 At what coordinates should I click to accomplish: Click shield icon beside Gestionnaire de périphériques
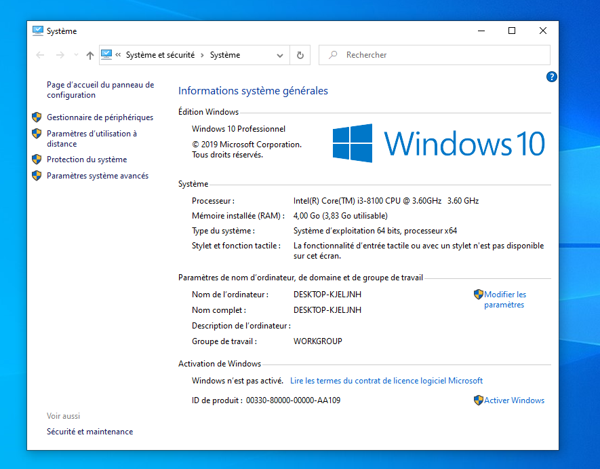coord(37,117)
